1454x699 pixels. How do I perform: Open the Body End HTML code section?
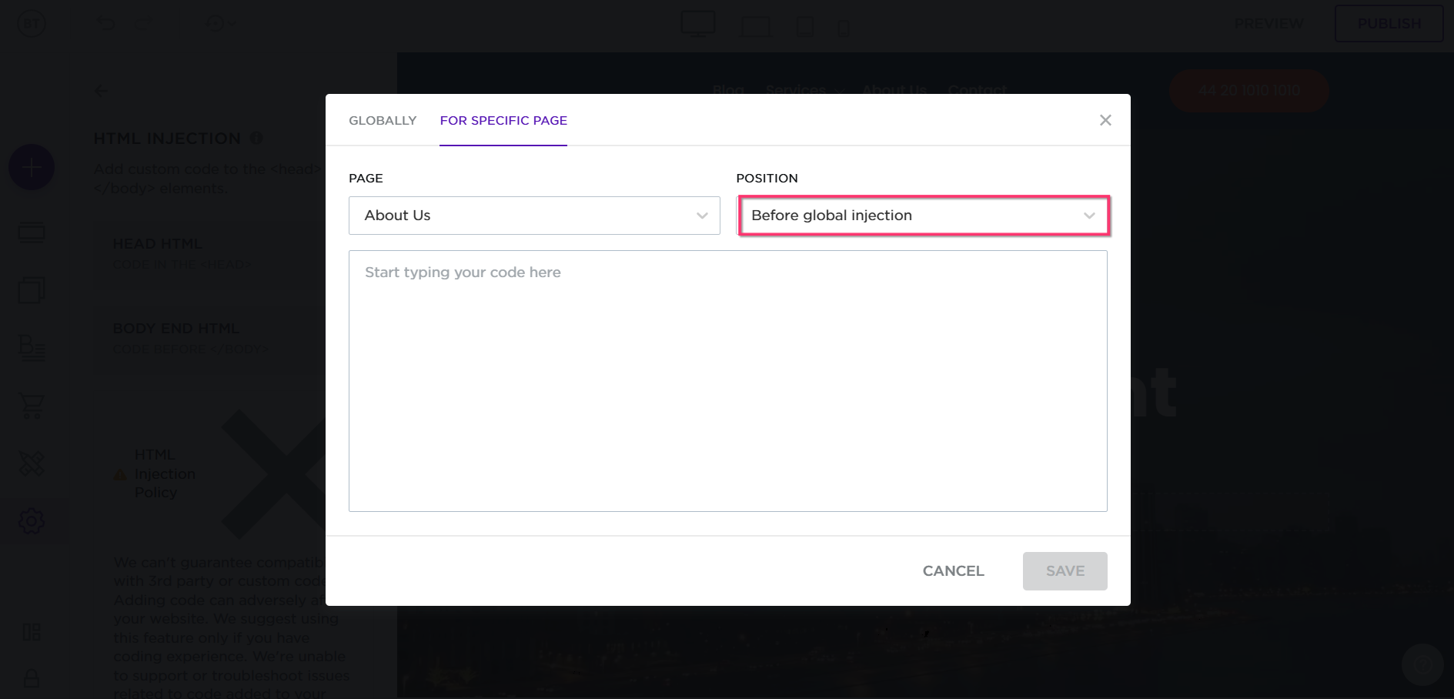tap(209, 339)
